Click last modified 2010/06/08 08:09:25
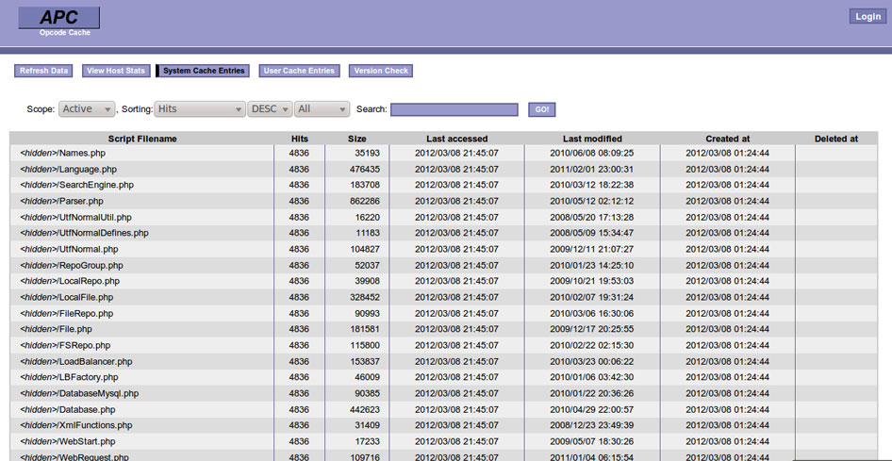Viewport: 892px width, 461px height. tap(591, 153)
